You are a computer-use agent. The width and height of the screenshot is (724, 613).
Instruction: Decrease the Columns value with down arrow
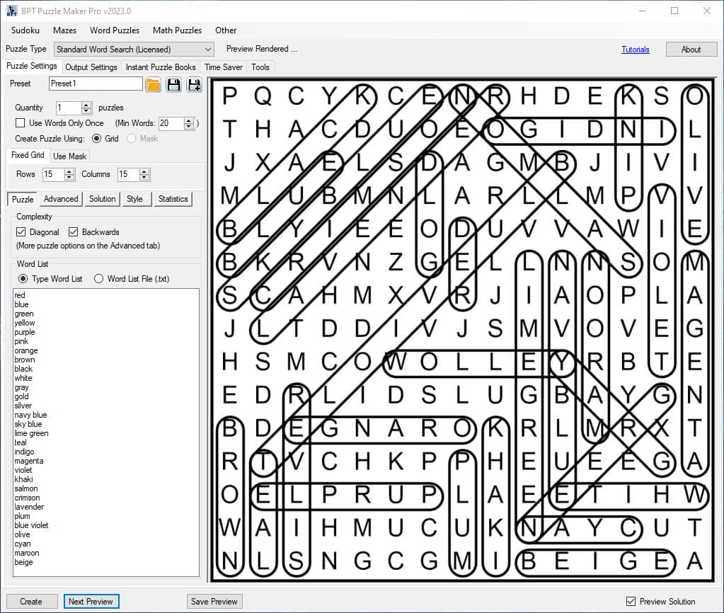point(144,178)
